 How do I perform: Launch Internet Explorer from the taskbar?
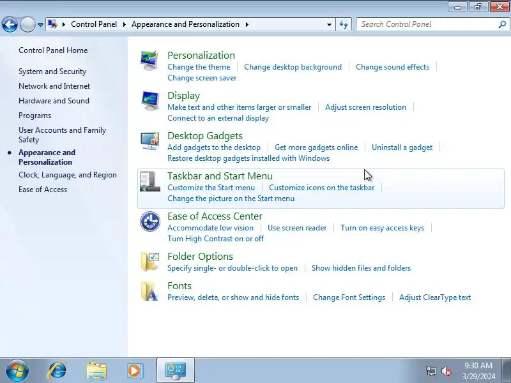pos(57,371)
